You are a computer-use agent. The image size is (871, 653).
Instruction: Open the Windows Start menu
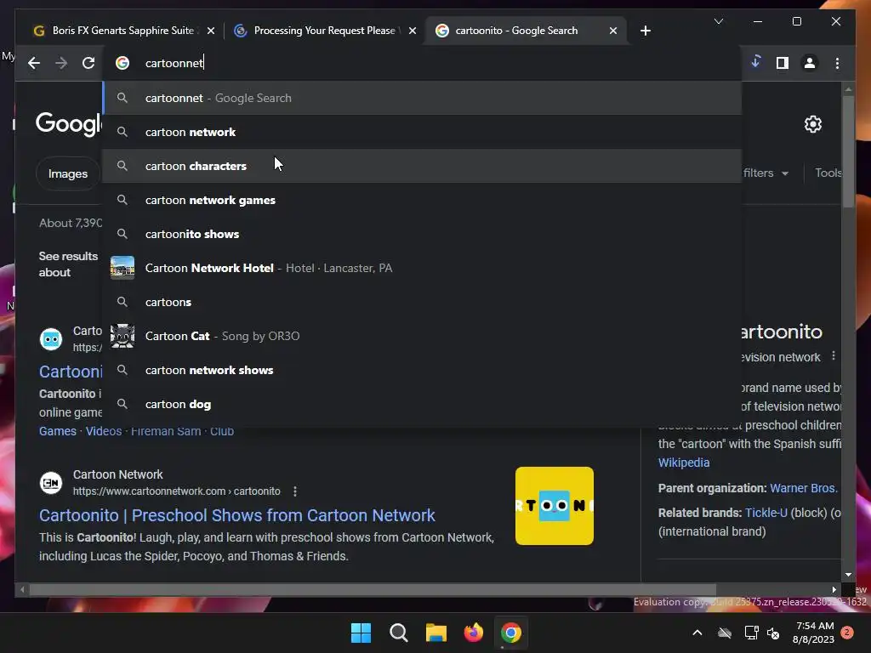[361, 633]
